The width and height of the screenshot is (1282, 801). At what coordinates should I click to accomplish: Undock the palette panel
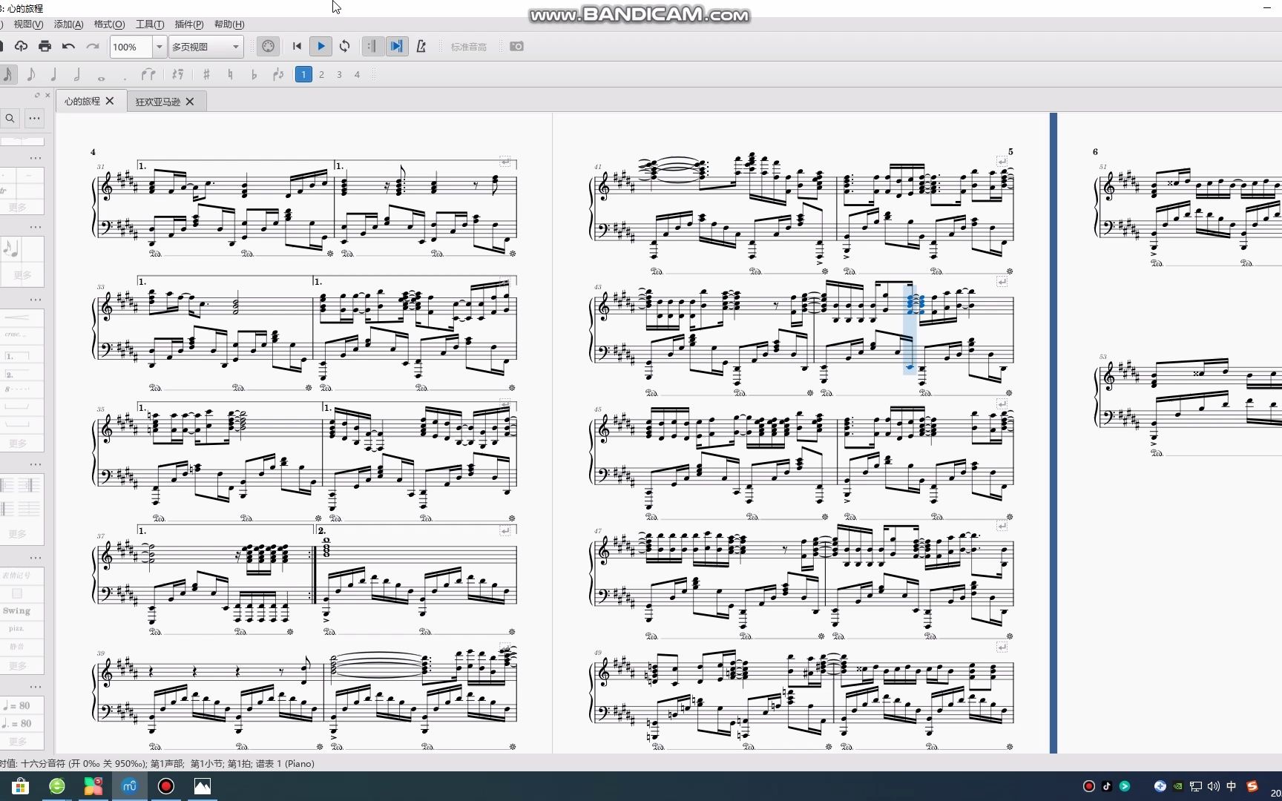coord(37,95)
